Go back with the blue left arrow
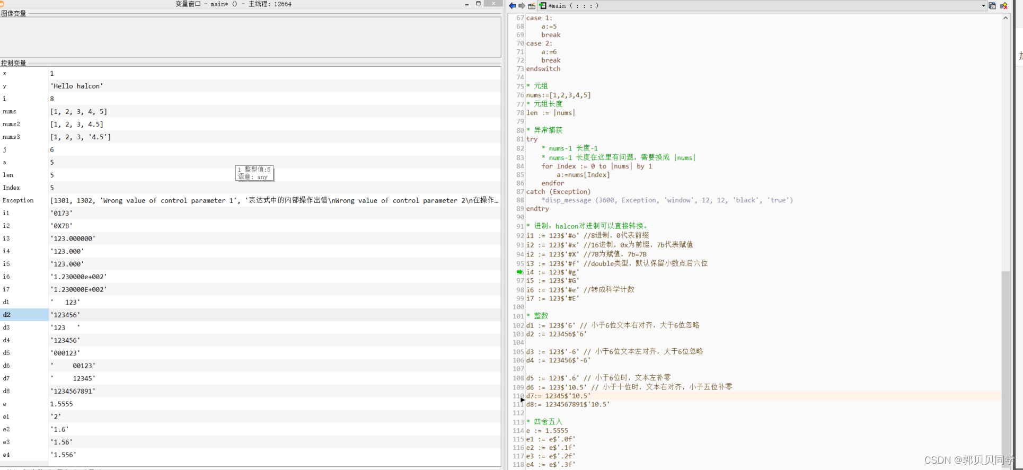1023x470 pixels. [x=512, y=5]
